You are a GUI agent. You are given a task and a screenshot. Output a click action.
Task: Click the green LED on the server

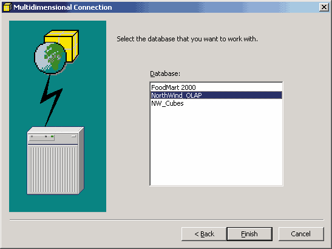52,137
